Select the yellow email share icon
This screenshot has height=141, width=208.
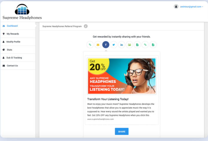98,45
